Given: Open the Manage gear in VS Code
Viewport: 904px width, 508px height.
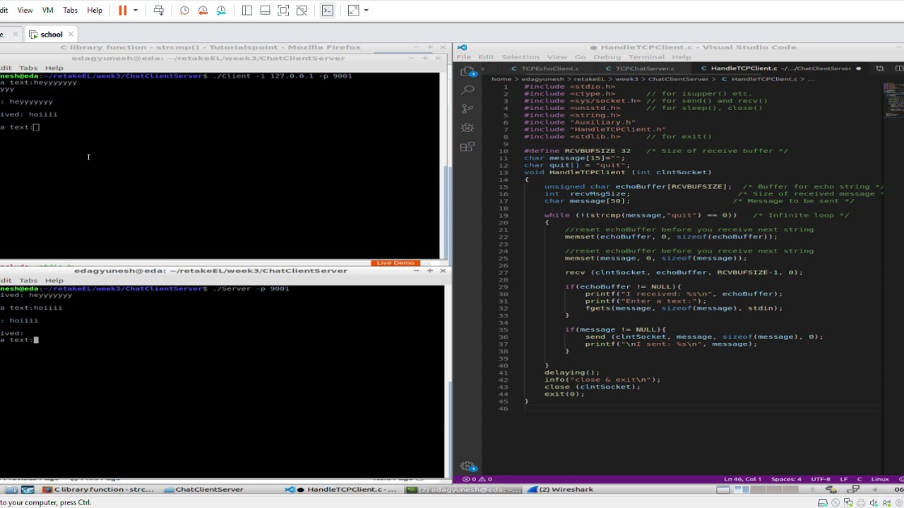Looking at the screenshot, I should click(x=467, y=466).
